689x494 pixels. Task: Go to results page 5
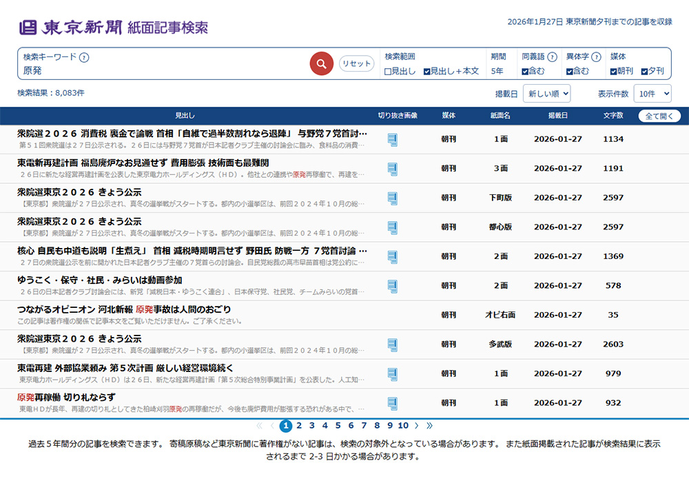coord(338,425)
